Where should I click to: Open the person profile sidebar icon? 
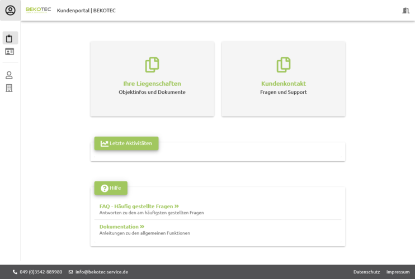[x=10, y=75]
